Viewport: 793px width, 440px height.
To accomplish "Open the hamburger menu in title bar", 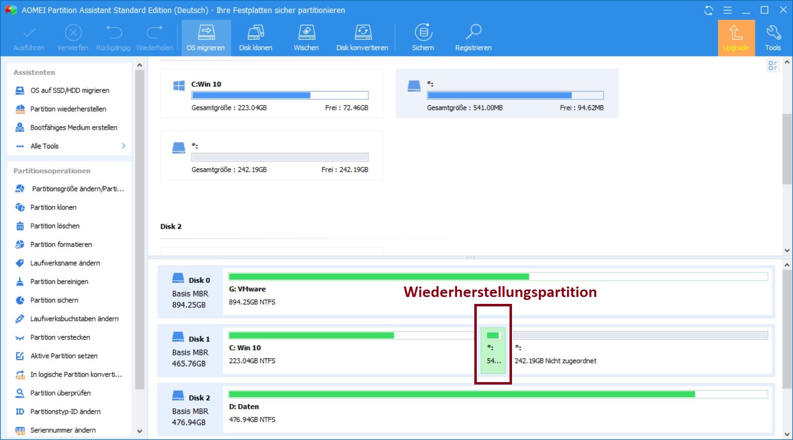I will (728, 10).
